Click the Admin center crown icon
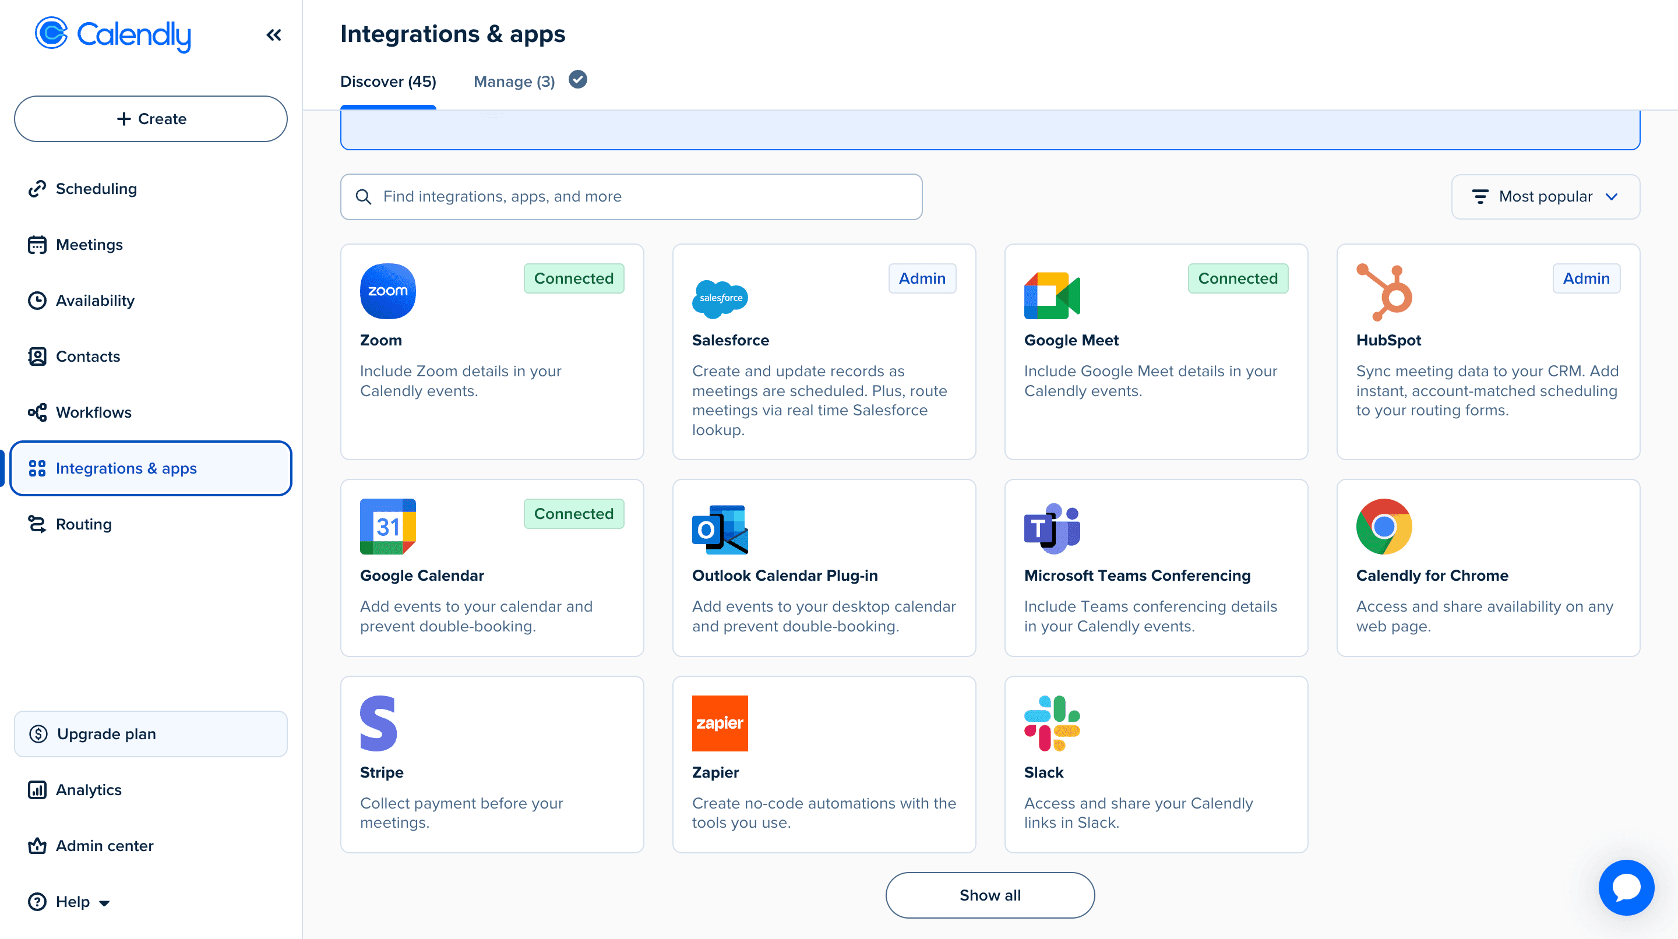 click(37, 846)
